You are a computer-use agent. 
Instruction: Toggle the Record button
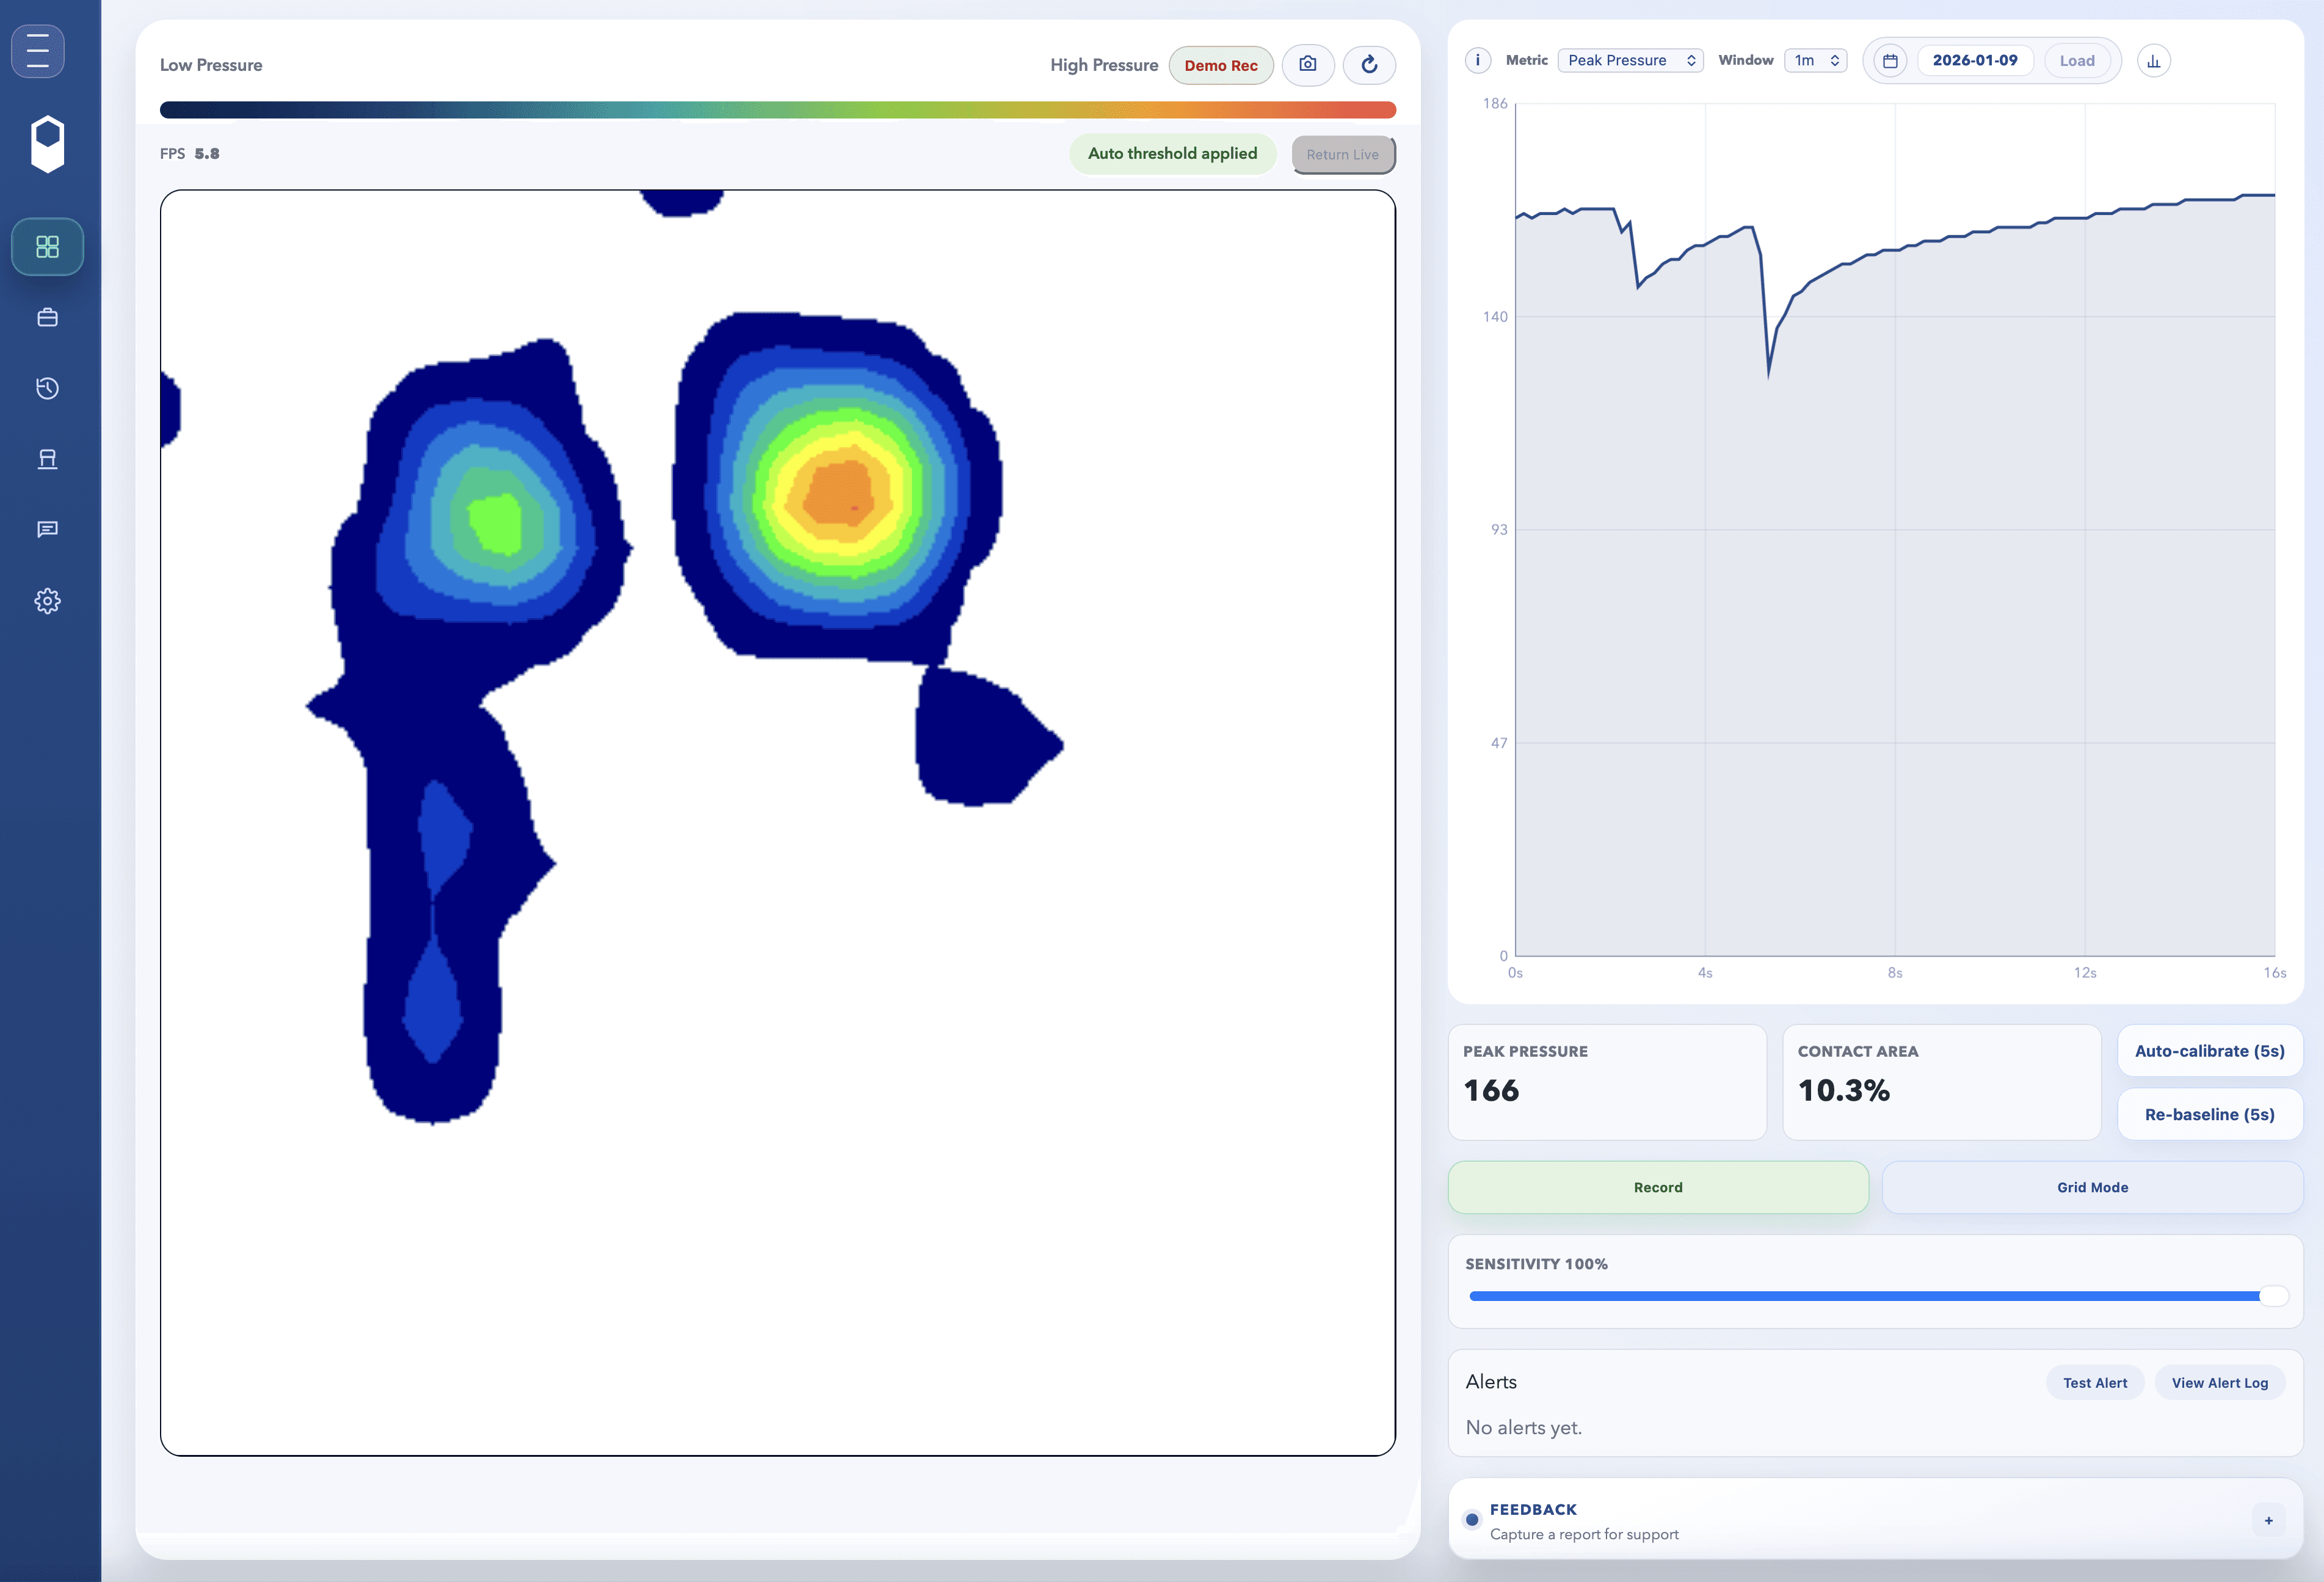click(1657, 1187)
